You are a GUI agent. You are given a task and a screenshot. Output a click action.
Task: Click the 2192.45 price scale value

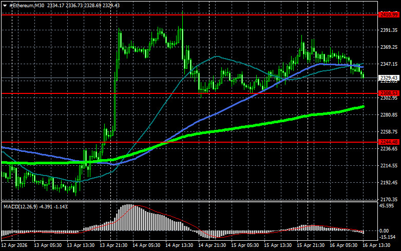(389, 183)
